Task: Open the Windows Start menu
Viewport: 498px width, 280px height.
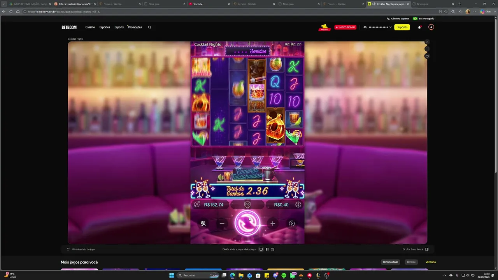Action: click(x=171, y=275)
